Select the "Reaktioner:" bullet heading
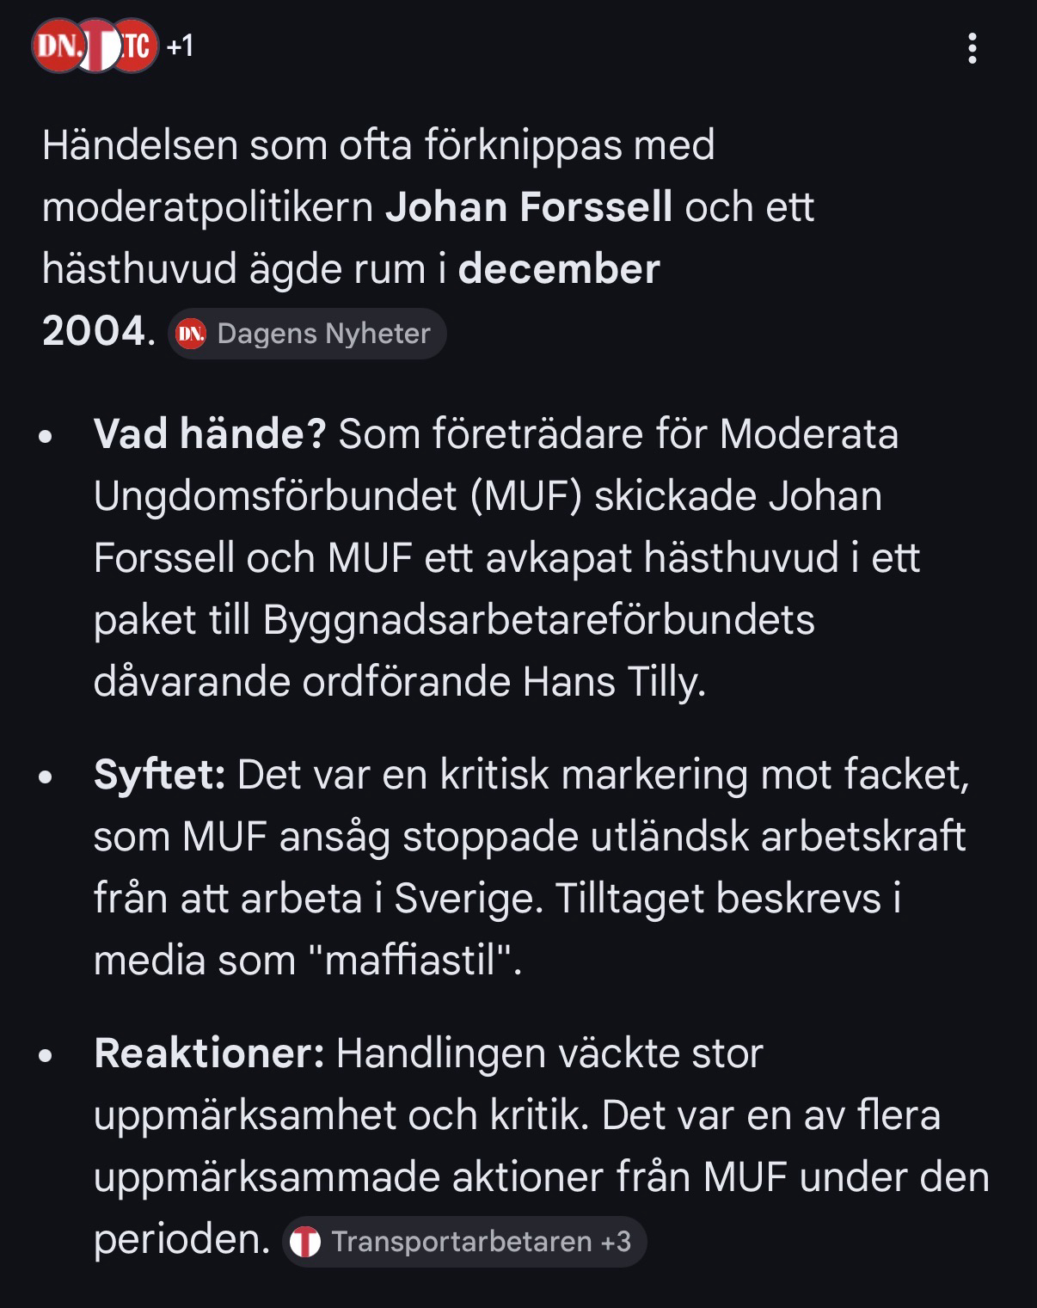The image size is (1037, 1308). [209, 1053]
